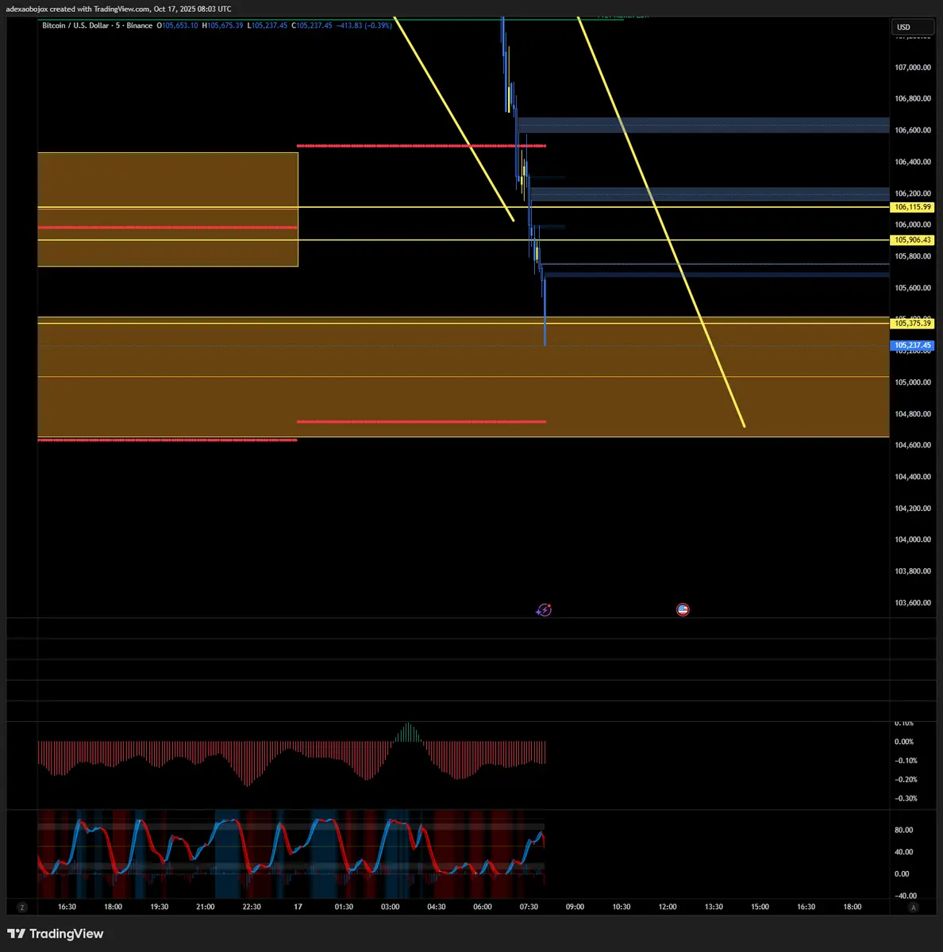
Task: Click the current price label 105,237.45
Action: pyautogui.click(x=913, y=345)
